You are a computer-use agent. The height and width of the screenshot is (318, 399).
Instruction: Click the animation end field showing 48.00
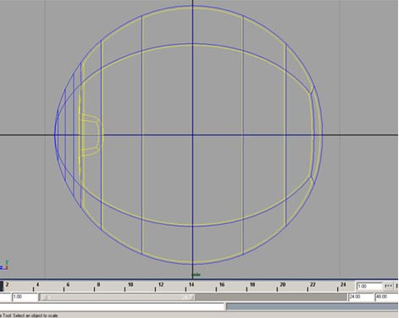[x=386, y=297]
